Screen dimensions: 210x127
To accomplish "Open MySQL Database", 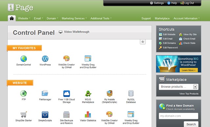I will coord(131,97).
